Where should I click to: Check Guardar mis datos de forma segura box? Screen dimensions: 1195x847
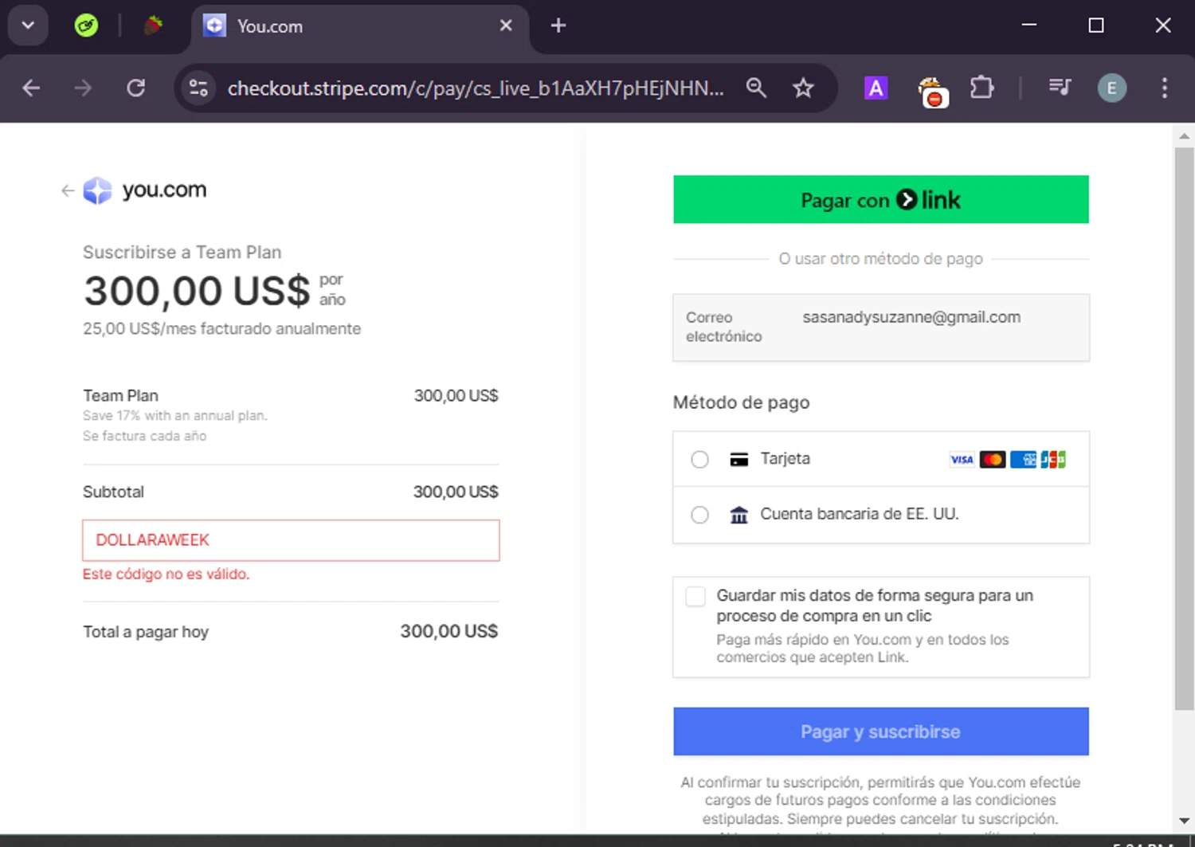point(695,596)
